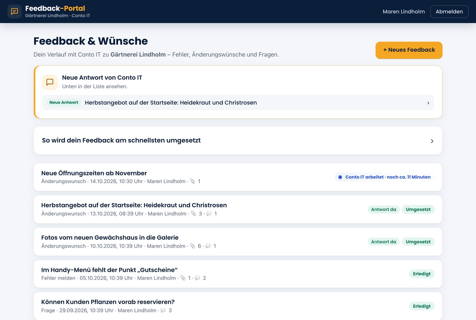This screenshot has width=476, height=320.
Task: Click text Unten in der Liste ansehen.
Action: click(x=95, y=87)
